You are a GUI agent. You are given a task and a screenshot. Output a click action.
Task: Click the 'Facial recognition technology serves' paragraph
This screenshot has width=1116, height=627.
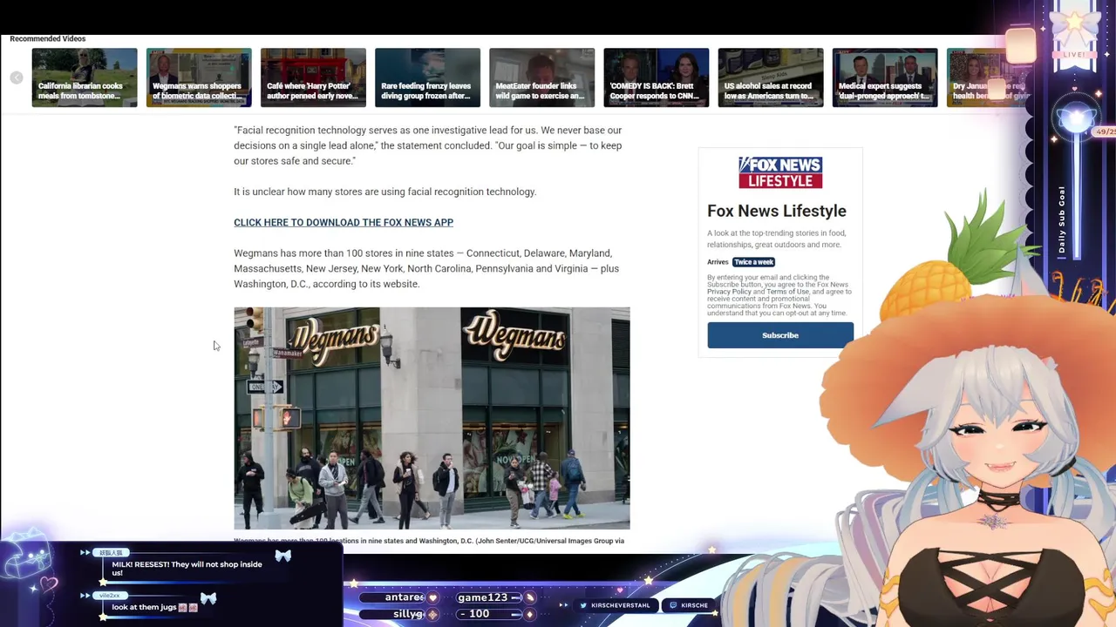[428, 145]
